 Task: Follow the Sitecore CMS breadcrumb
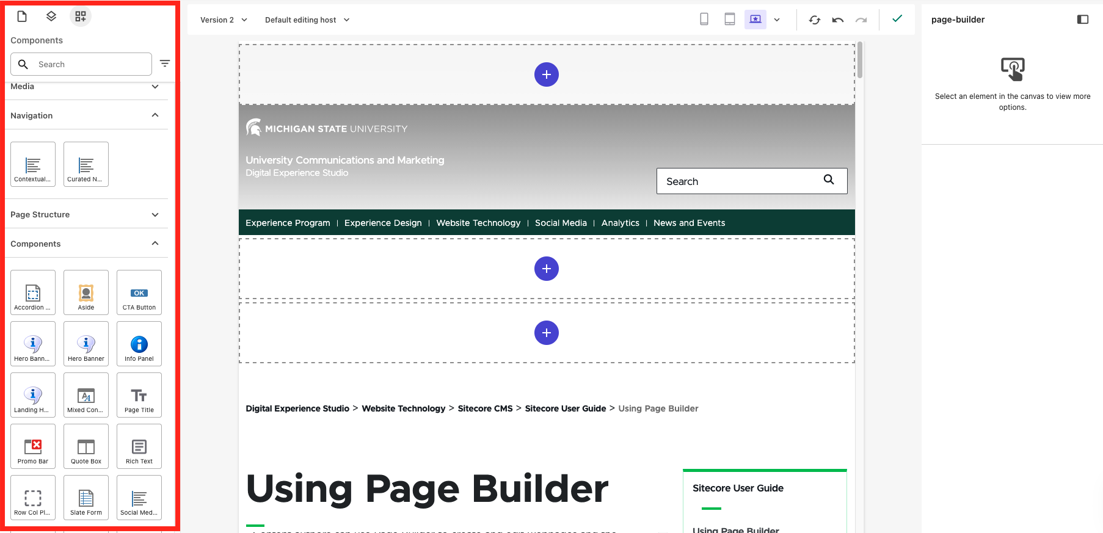[x=485, y=408]
